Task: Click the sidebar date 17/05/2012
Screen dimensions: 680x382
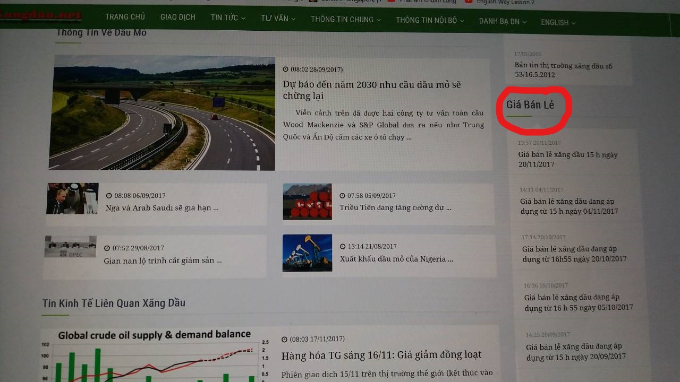Action: click(x=528, y=54)
